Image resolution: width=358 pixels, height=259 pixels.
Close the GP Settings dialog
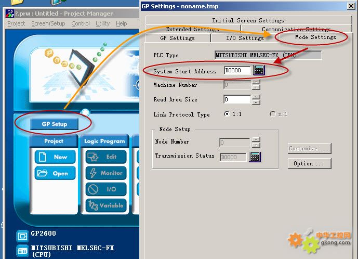pyautogui.click(x=351, y=6)
